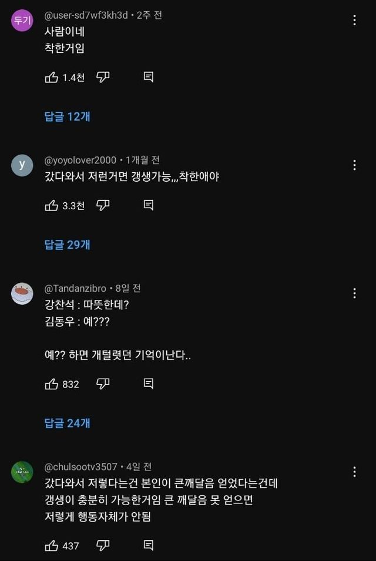Open more options for @yoyolover2000's comment
This screenshot has width=376, height=561.
point(354,165)
